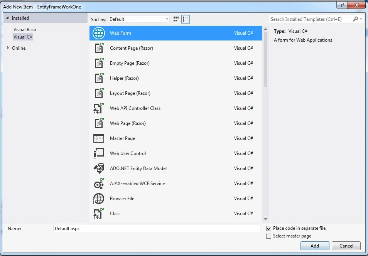Viewport: 368px width, 256px height.
Task: Click the Web User Control icon
Action: (99, 153)
